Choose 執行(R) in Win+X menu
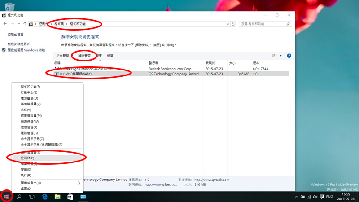This screenshot has height=202, width=359. pos(48,175)
